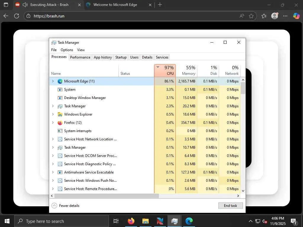
Task: Click the horizontal scrollbar right arrow
Action: pos(238,196)
